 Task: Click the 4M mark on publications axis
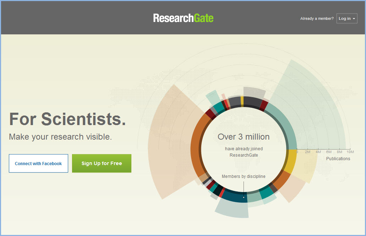pyautogui.click(x=318, y=152)
